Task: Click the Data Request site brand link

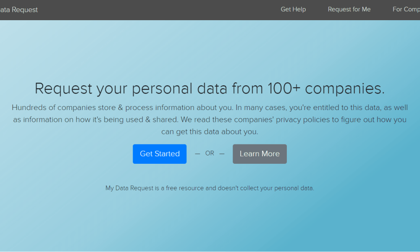Action: click(19, 10)
